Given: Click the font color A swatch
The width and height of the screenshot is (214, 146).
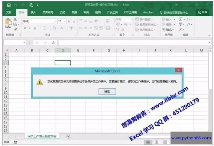Looking at the screenshot, I should point(62,28).
